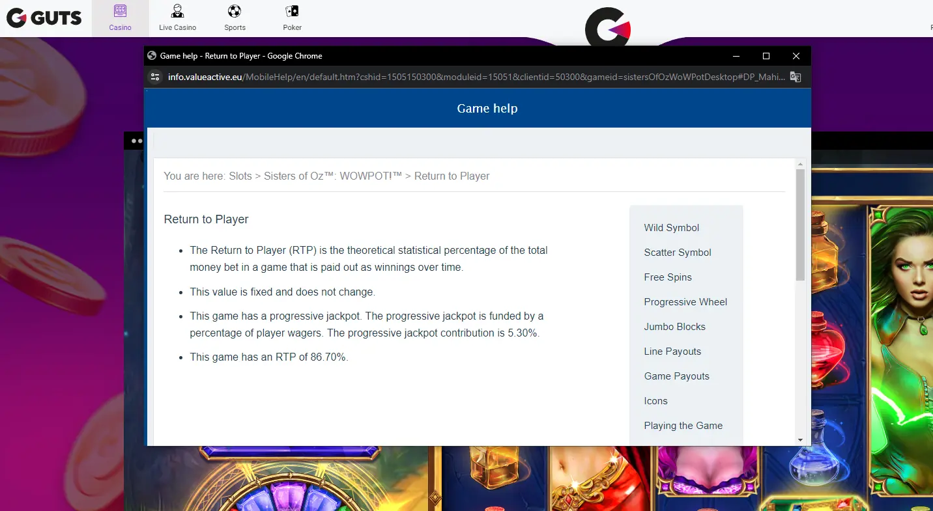
Task: Click the game menu dots behind the popup
Action: pyautogui.click(x=136, y=141)
